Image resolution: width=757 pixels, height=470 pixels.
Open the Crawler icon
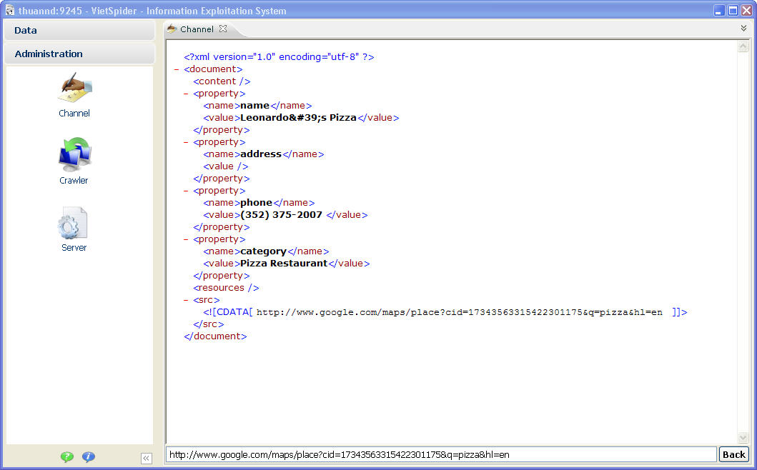(x=74, y=161)
